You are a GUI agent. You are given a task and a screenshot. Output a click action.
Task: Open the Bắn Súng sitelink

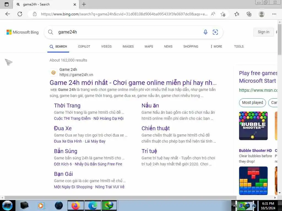coord(66,151)
